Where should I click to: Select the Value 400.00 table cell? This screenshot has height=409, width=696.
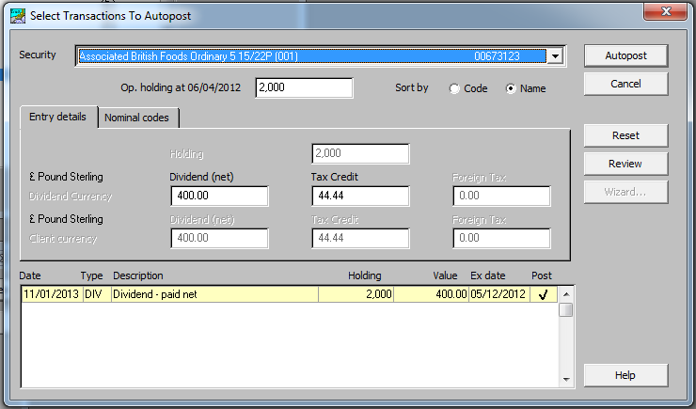tap(431, 294)
